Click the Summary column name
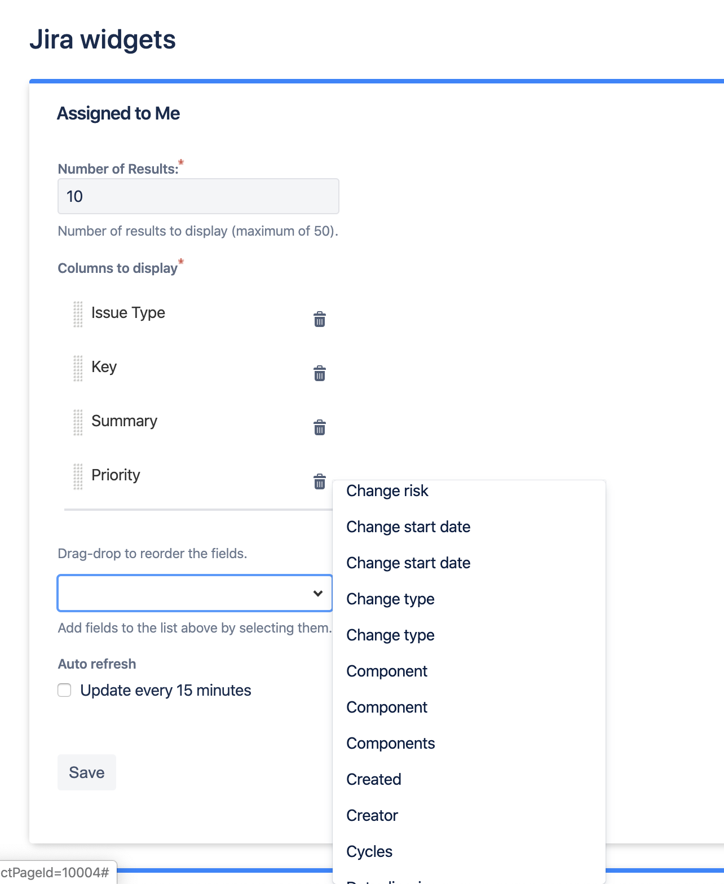The height and width of the screenshot is (884, 724). tap(124, 421)
